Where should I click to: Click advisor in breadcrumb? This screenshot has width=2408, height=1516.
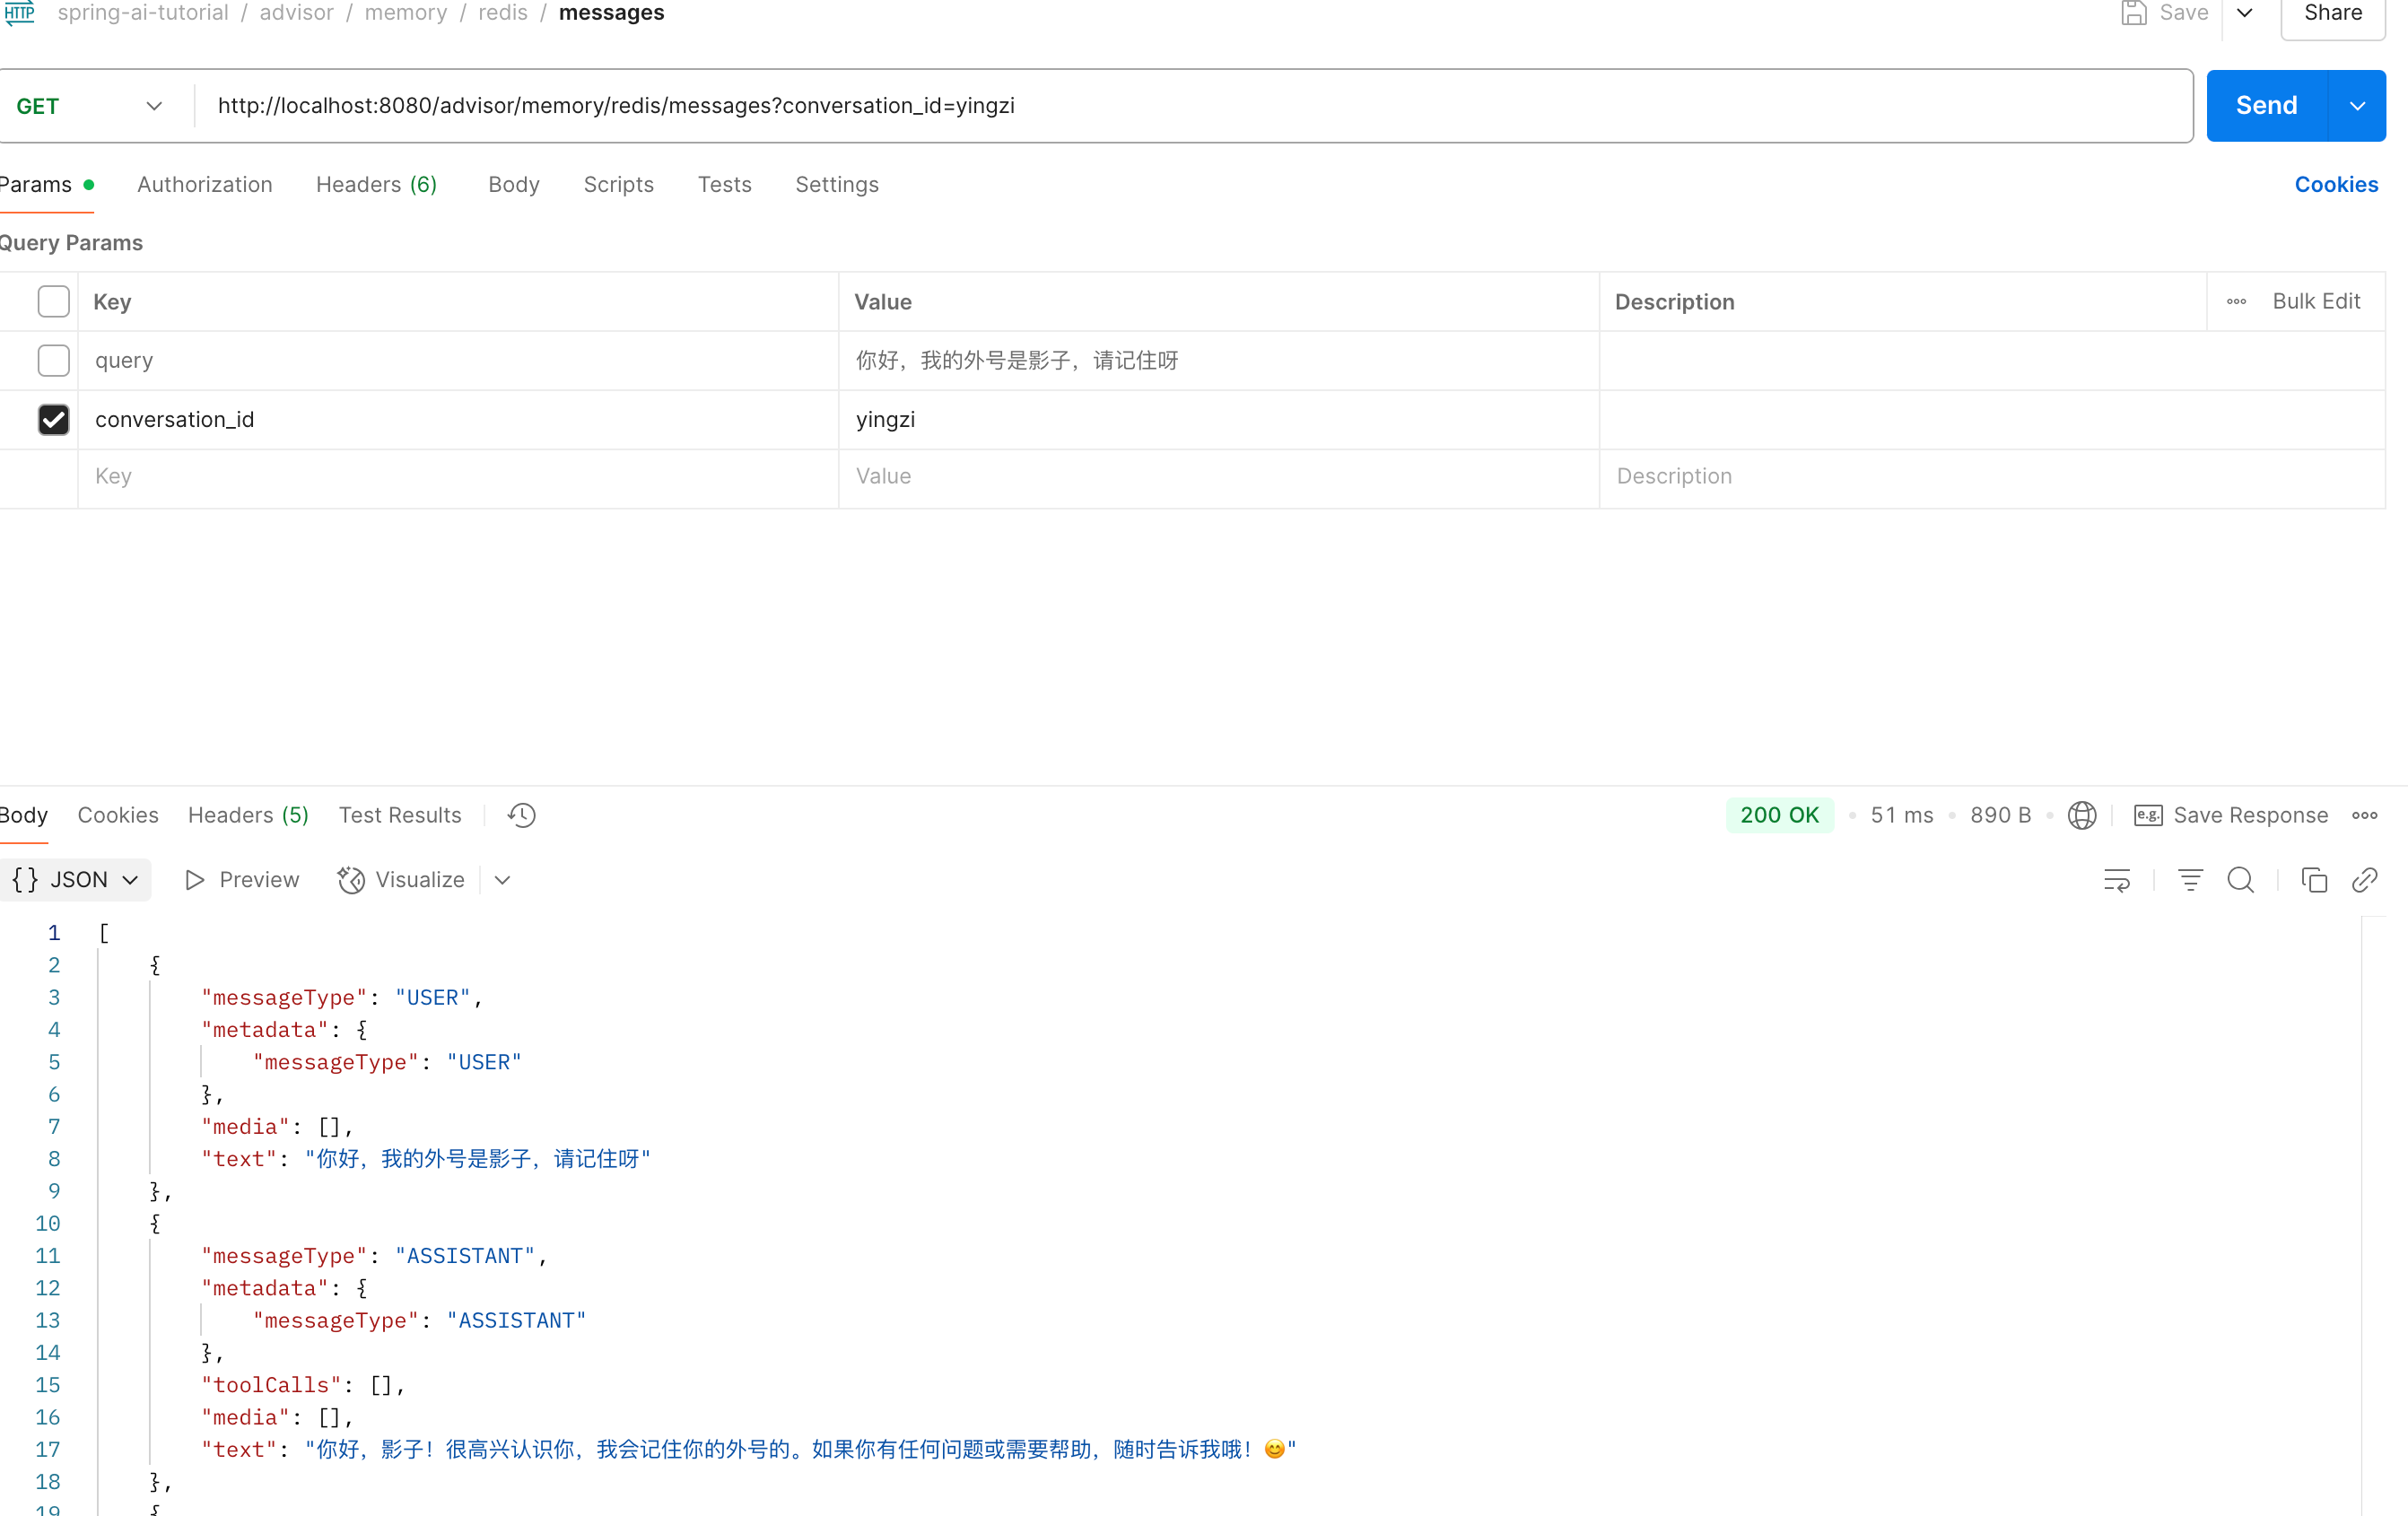tap(297, 13)
